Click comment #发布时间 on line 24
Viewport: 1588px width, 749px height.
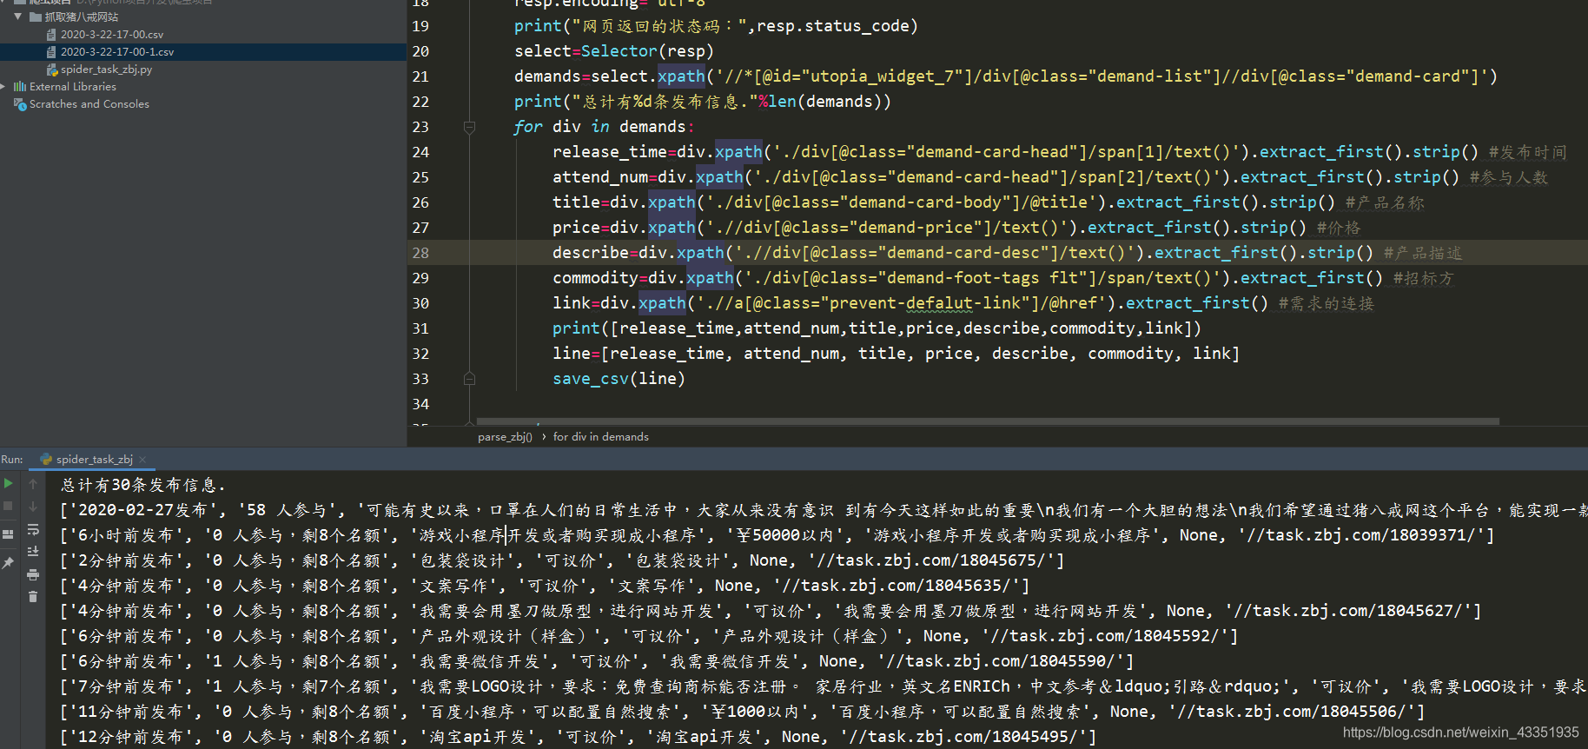coord(1527,152)
